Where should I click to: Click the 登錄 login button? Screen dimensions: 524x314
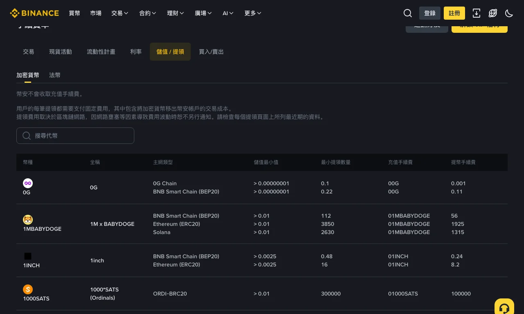tap(430, 13)
